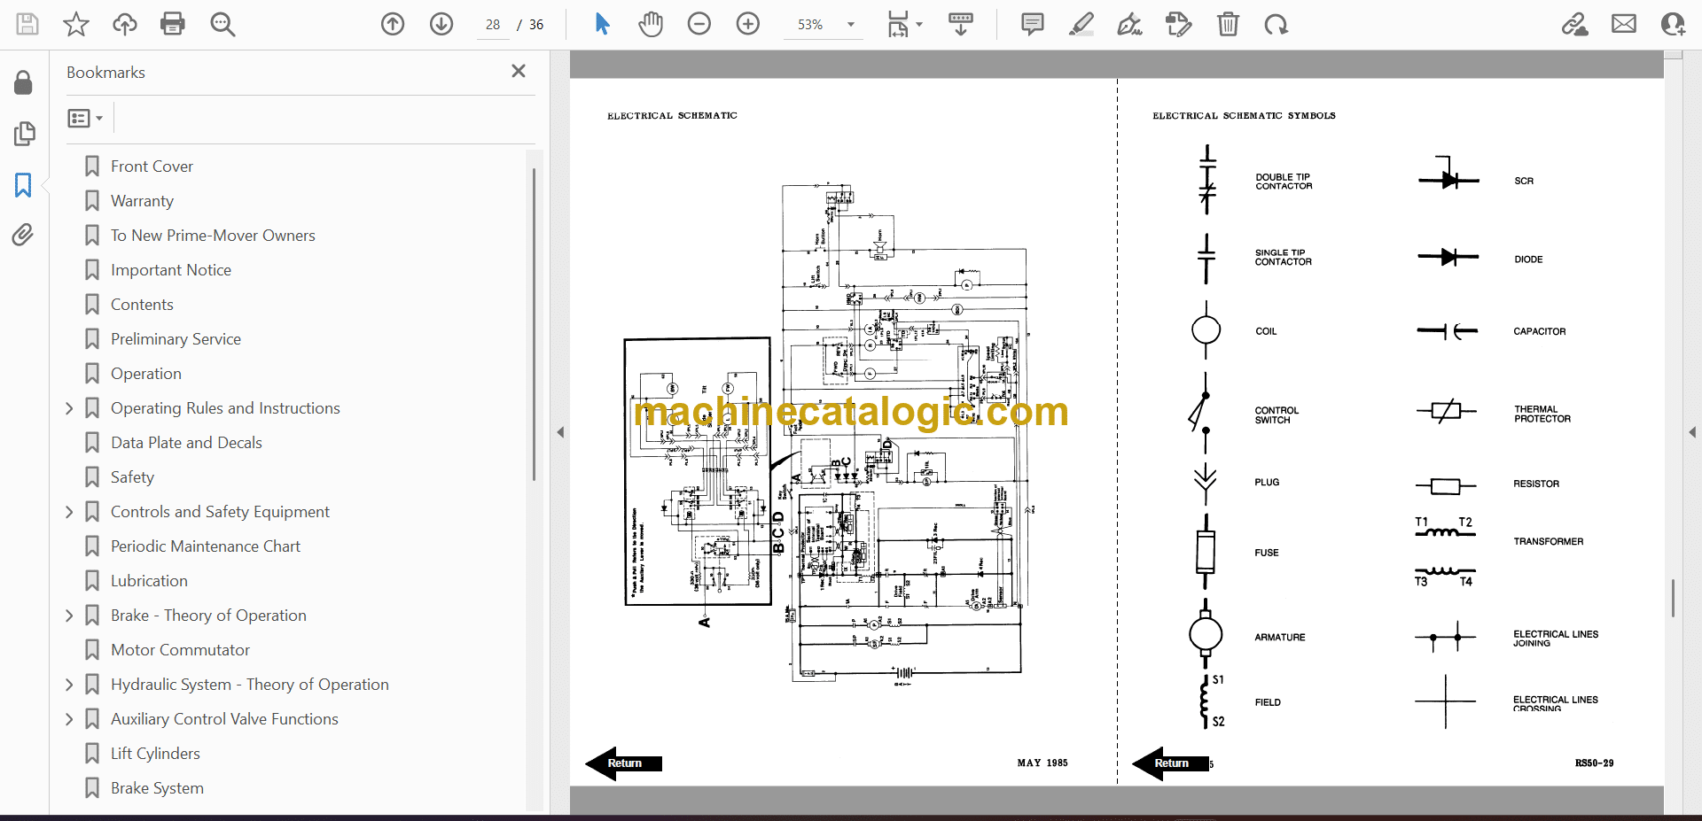Viewport: 1702px width, 821px height.
Task: Expand Operating Rules and Instructions bookmark
Action: pyautogui.click(x=69, y=408)
